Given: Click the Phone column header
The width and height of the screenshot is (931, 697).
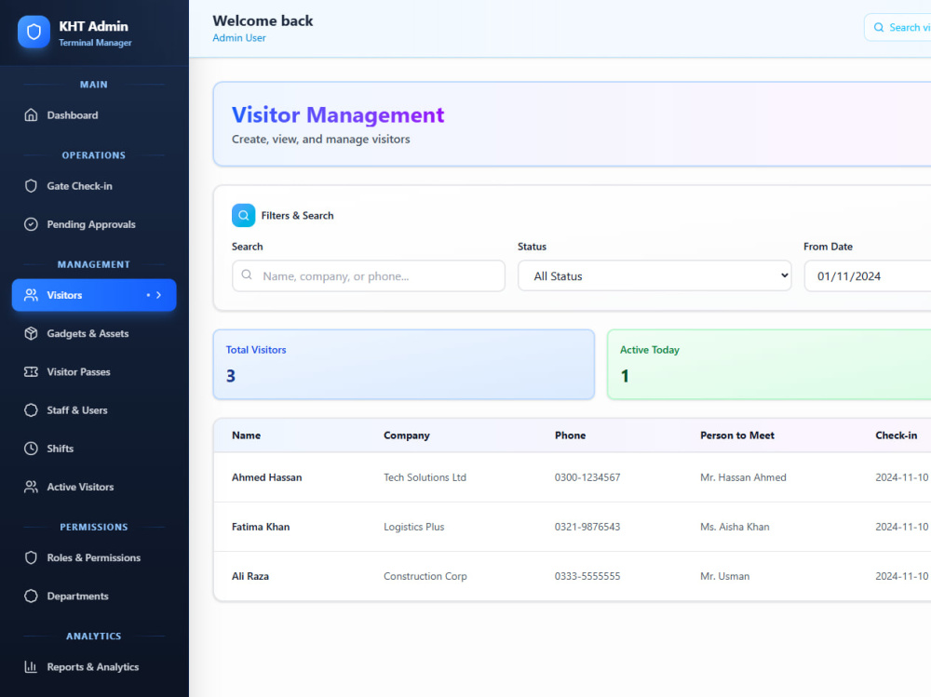Looking at the screenshot, I should coord(570,436).
